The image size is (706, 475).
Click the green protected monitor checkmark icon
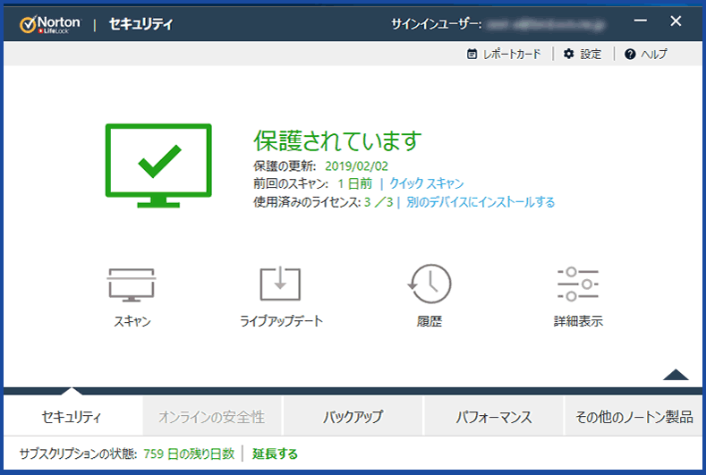(158, 165)
